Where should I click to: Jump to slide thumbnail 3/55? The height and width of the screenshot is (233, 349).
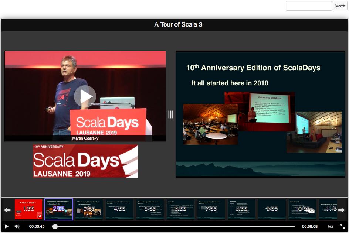coord(89,209)
